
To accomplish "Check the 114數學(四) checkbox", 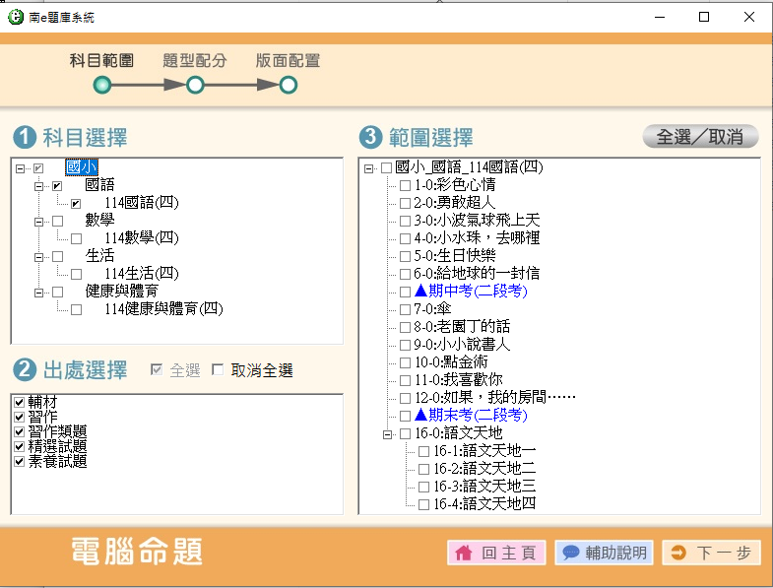I will click(76, 238).
